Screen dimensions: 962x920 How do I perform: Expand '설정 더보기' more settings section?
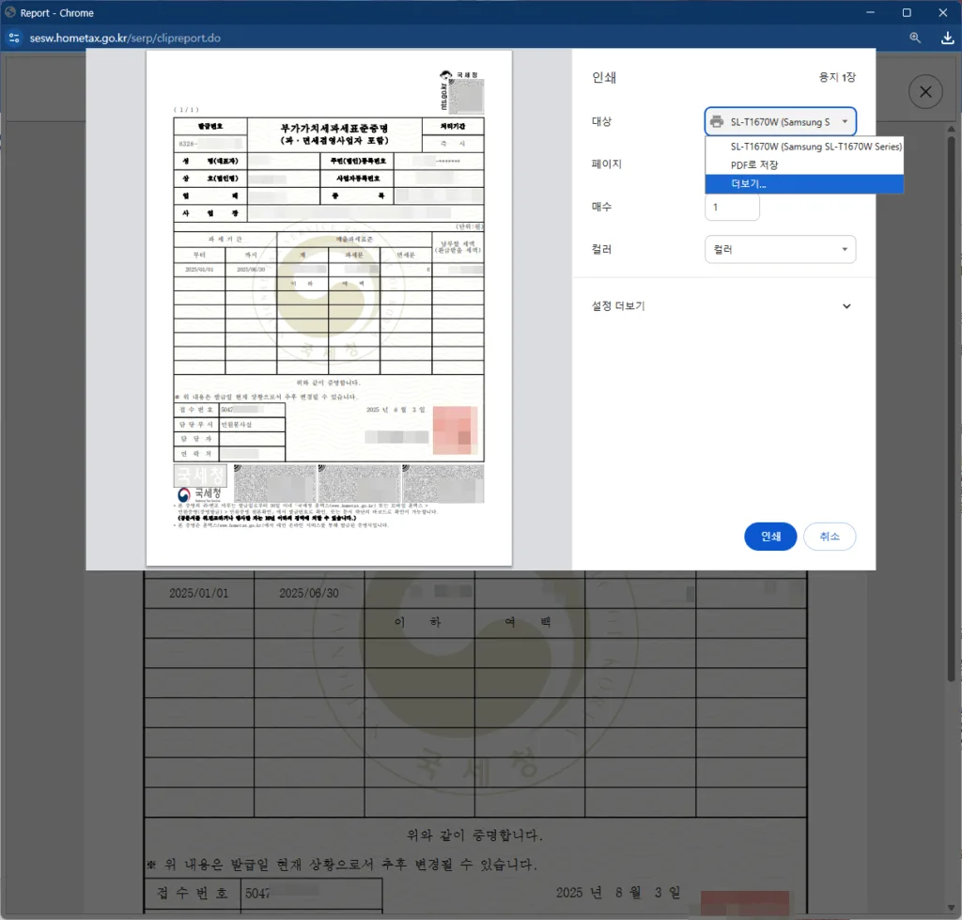tap(721, 305)
